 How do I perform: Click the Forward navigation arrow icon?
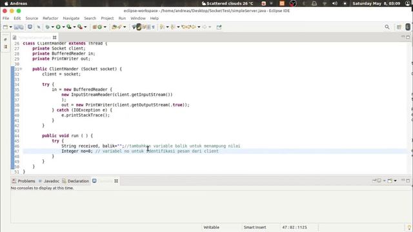point(205,27)
